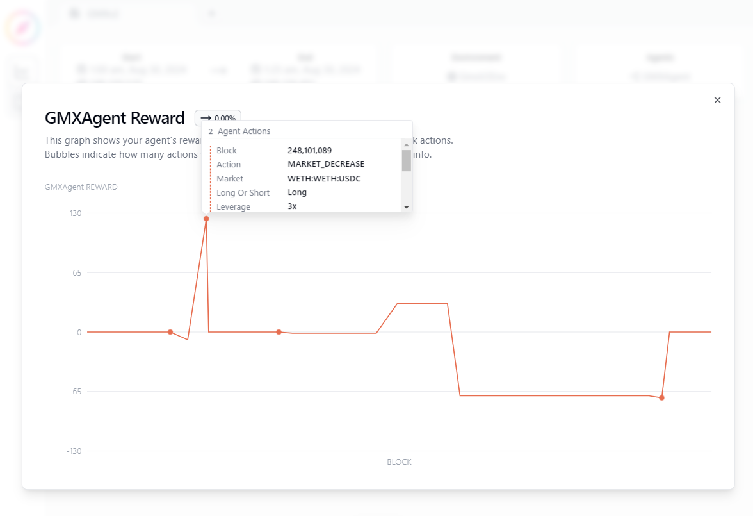The image size is (753, 516).
Task: Select the bubble near -65 reward
Action: click(x=661, y=397)
